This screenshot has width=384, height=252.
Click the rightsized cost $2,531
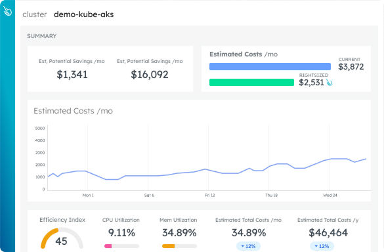pos(312,83)
